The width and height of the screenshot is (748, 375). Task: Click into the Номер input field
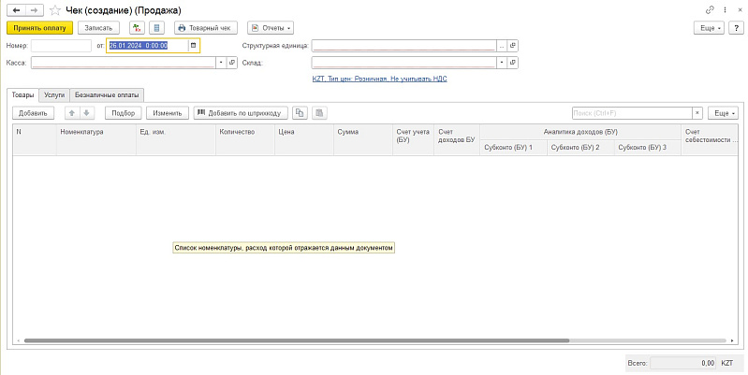pyautogui.click(x=61, y=45)
